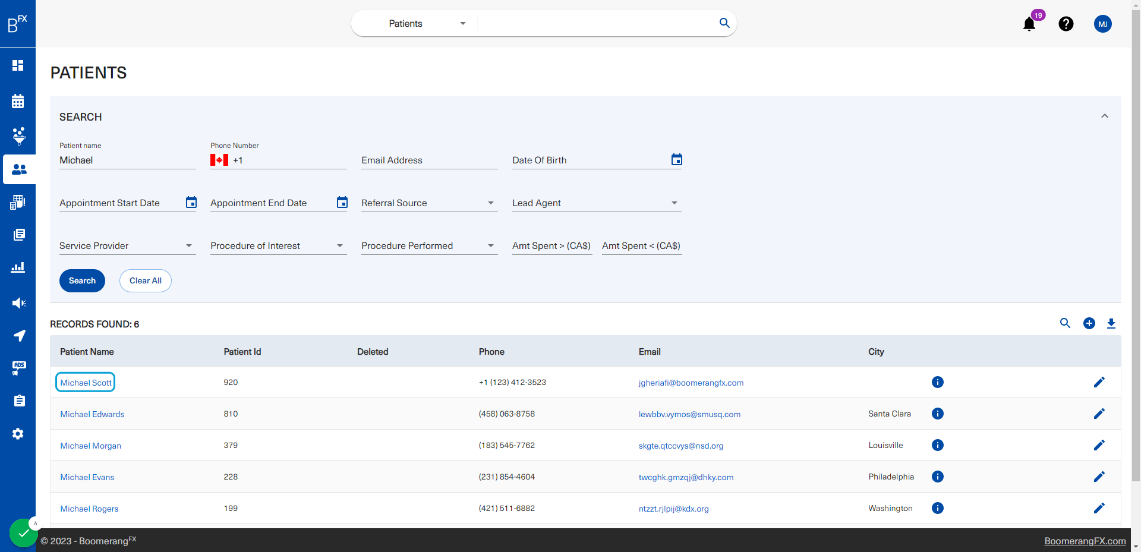Open the BoomerangFX.com footer link

pyautogui.click(x=1085, y=541)
